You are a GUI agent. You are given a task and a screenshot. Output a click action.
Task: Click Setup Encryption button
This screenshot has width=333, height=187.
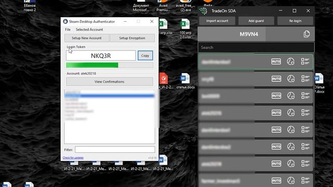132,38
